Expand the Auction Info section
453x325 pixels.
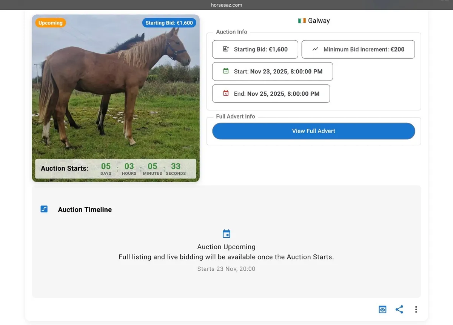tap(231, 32)
